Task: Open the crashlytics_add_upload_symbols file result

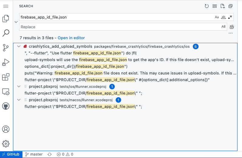Action: [125, 46]
